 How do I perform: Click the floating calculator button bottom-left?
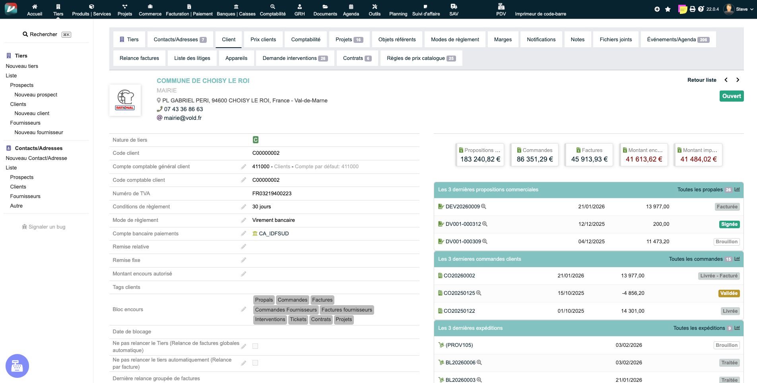(17, 366)
